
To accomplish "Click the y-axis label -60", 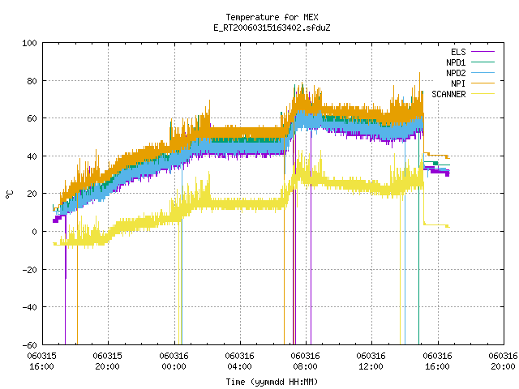I will [29, 345].
